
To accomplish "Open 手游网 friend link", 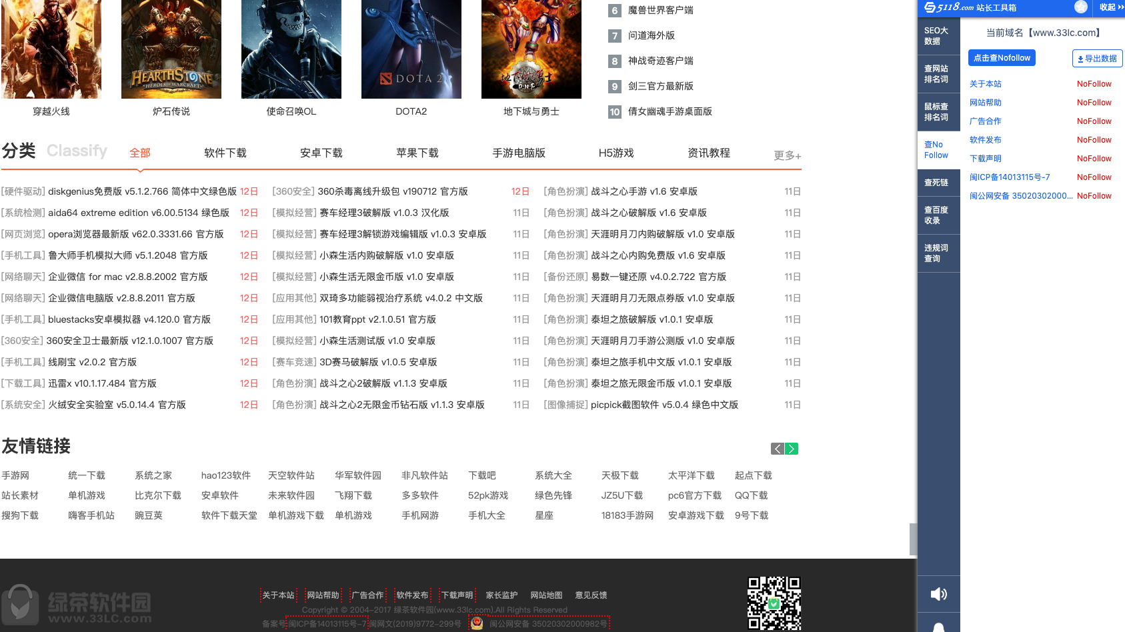I will (15, 475).
